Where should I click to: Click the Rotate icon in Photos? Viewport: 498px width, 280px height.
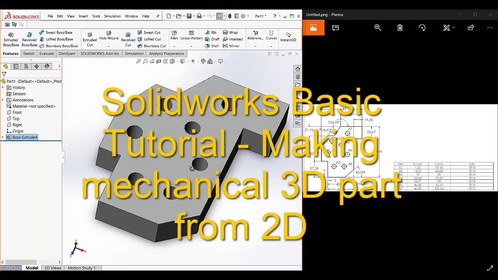(x=422, y=28)
